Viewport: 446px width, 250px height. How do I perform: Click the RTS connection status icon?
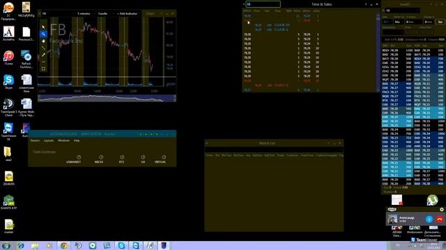(x=122, y=157)
